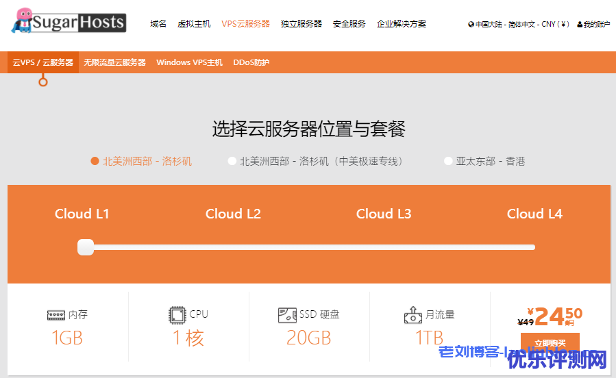Click the plan slider handle
Screen dimensions: 616x378
(86, 247)
